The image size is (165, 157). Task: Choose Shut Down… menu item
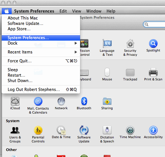pos(41,81)
